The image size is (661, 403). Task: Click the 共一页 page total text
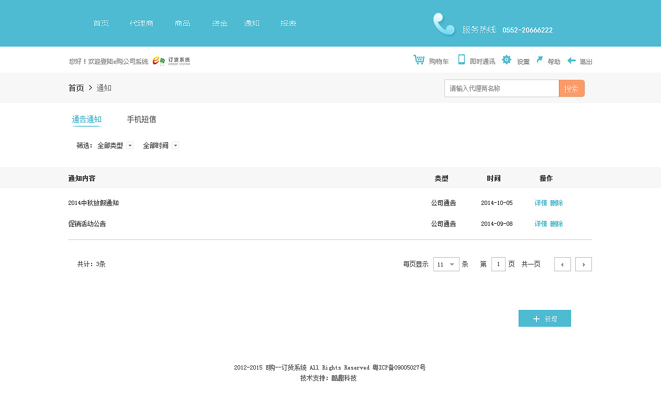click(x=531, y=264)
